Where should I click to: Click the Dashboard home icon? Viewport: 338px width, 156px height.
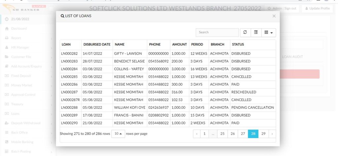tap(7, 28)
